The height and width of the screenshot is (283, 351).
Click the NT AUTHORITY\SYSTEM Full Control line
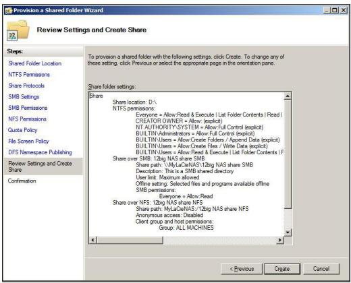pyautogui.click(x=199, y=127)
